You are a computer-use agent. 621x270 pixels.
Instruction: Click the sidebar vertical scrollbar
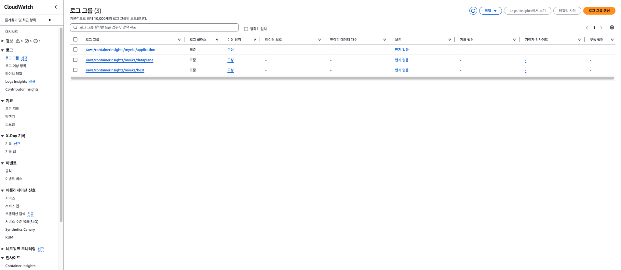pos(61,125)
